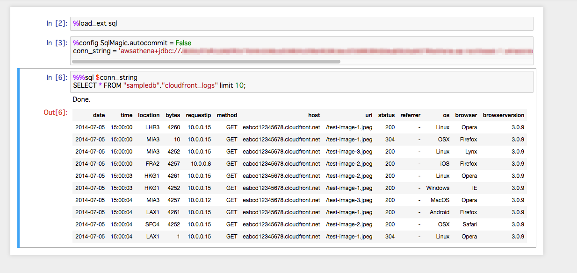
Task: Click the Firefox browser value in second row
Action: click(469, 139)
